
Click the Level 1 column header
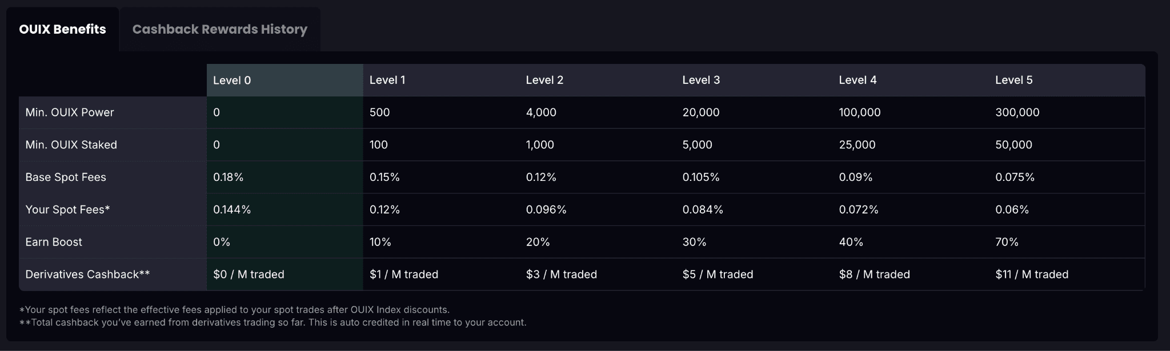[x=387, y=80]
